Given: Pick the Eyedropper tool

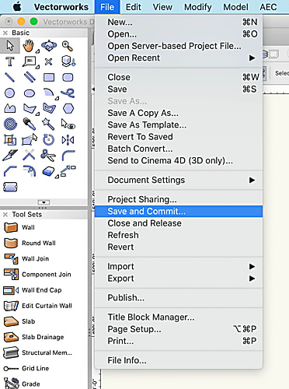Looking at the screenshot, I should tap(30, 124).
